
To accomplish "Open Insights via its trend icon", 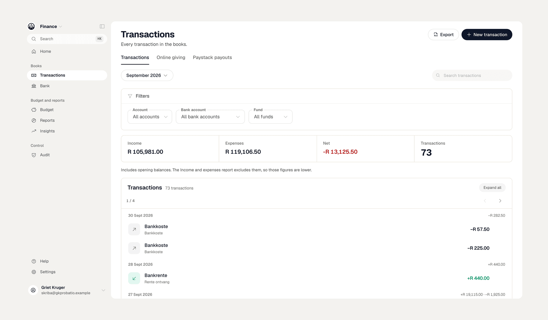I will [34, 131].
